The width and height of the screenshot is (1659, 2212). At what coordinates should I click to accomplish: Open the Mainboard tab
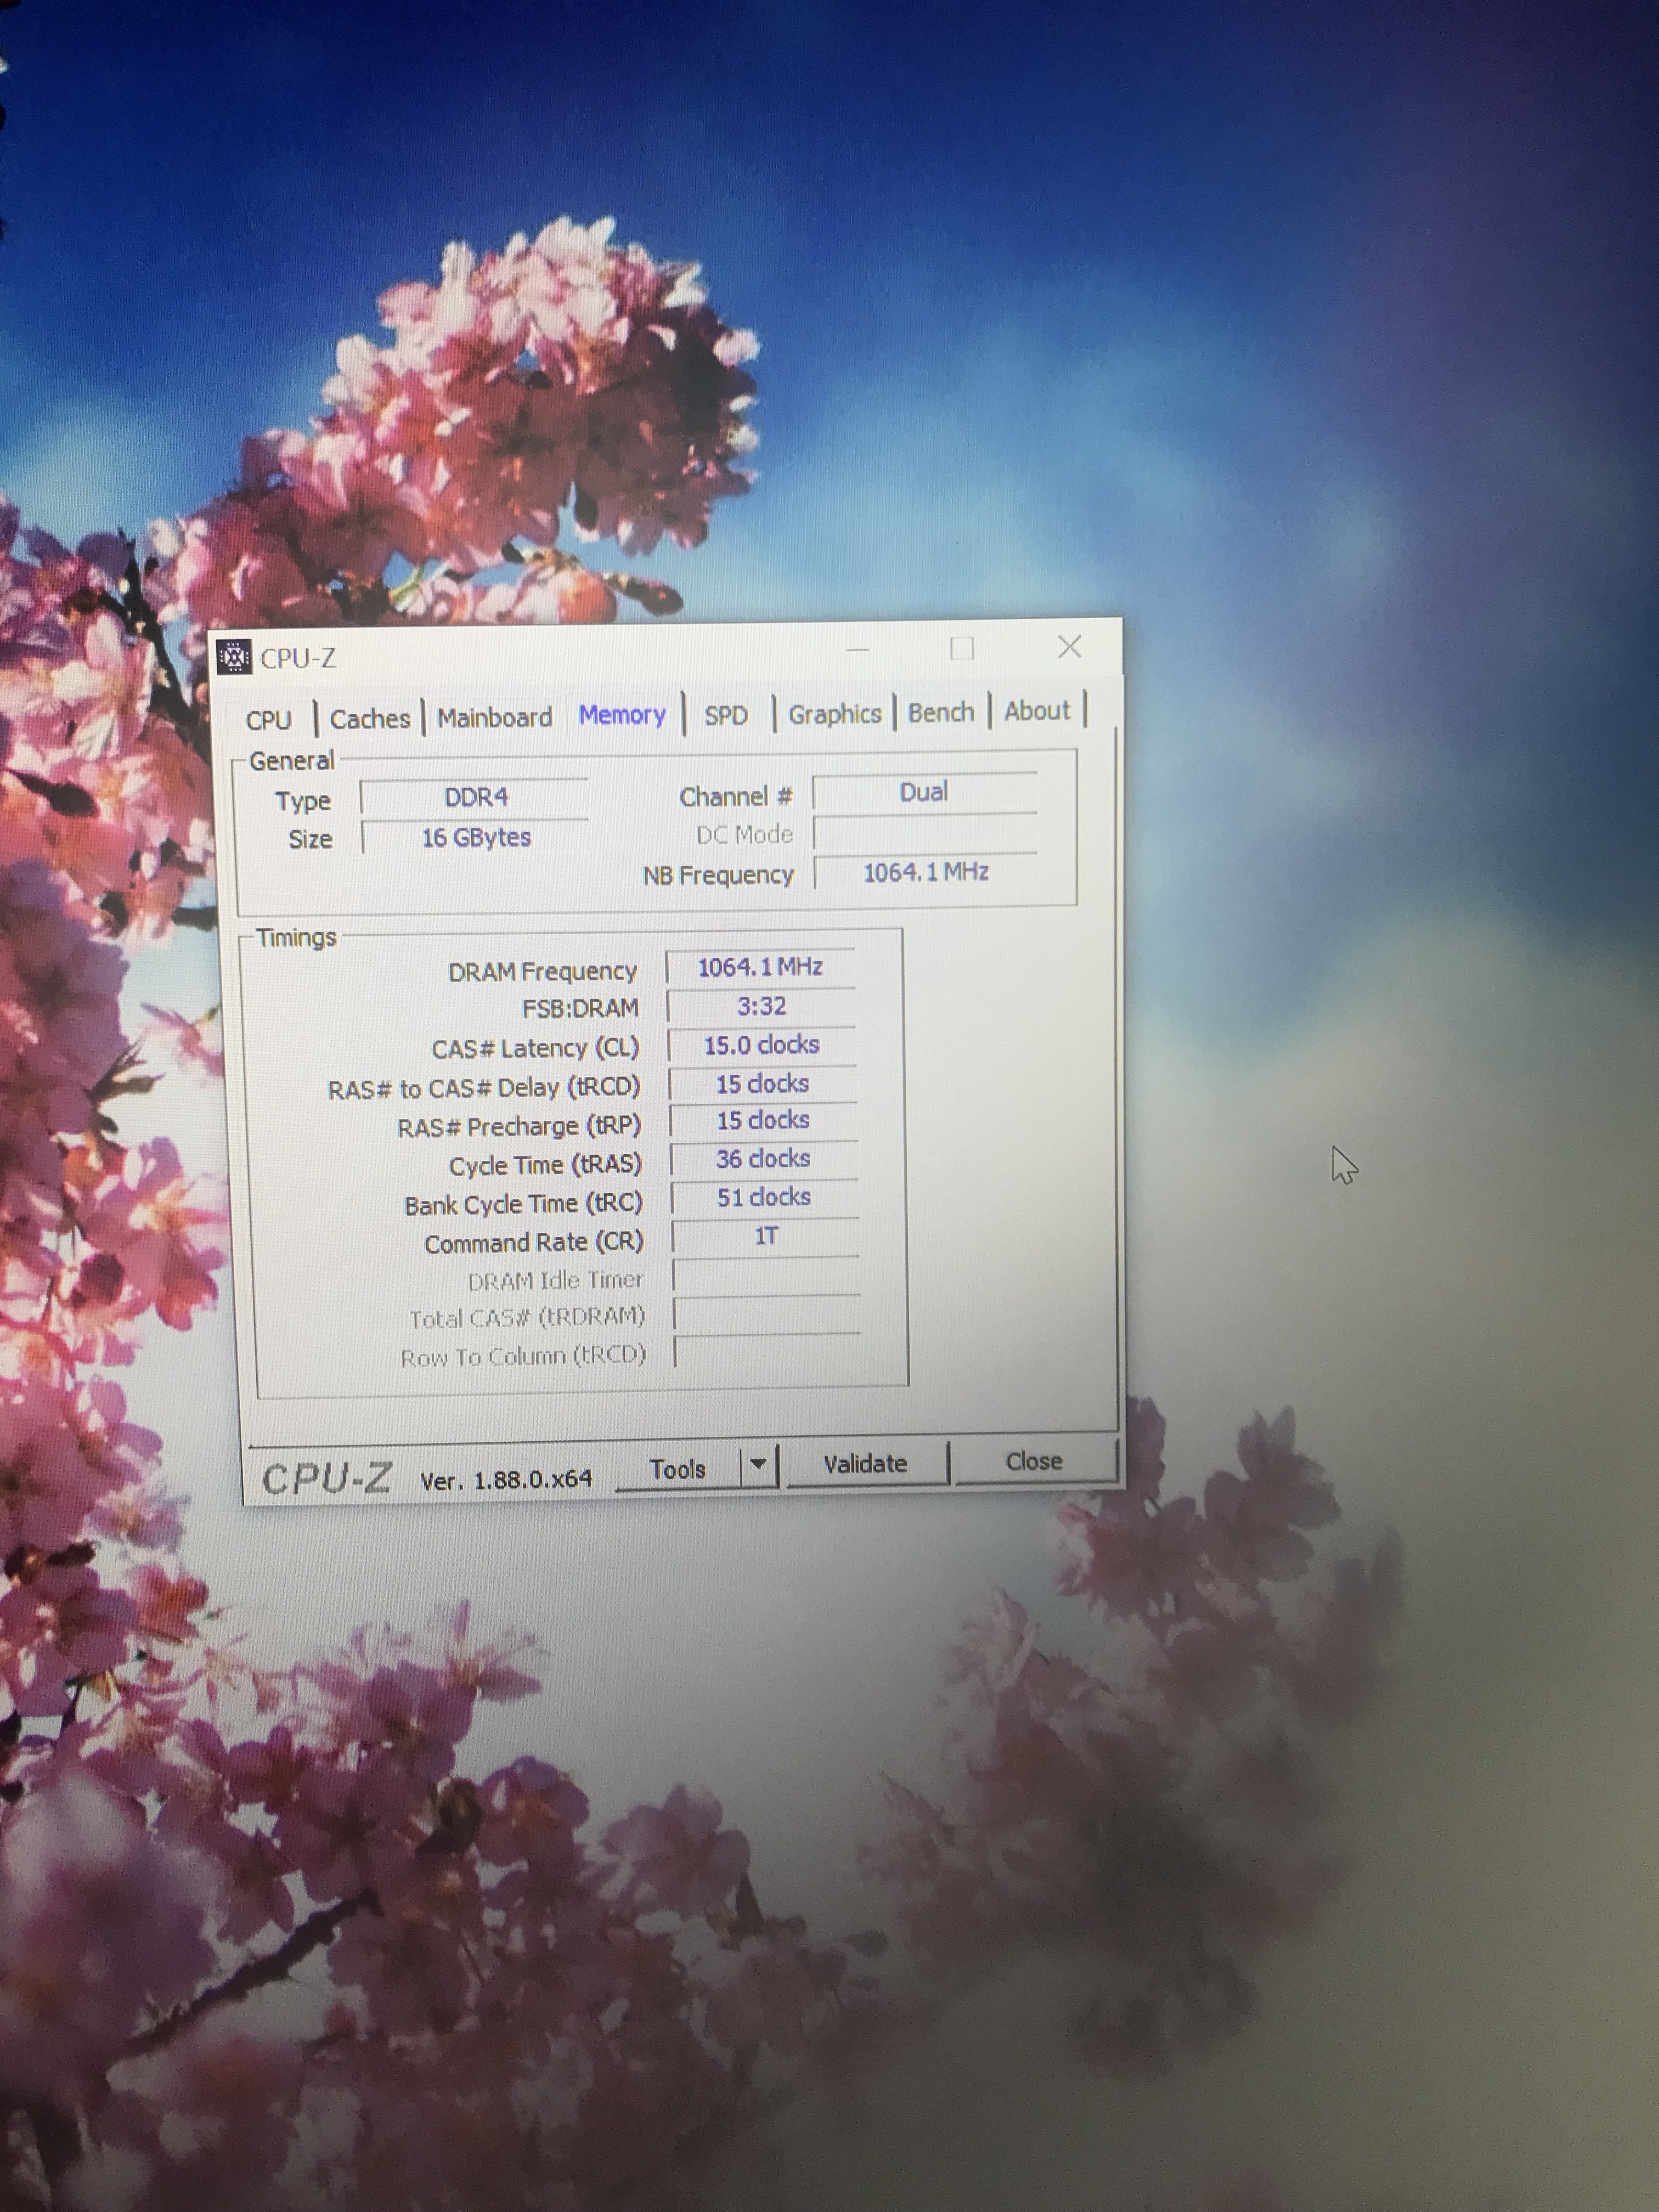coord(494,718)
